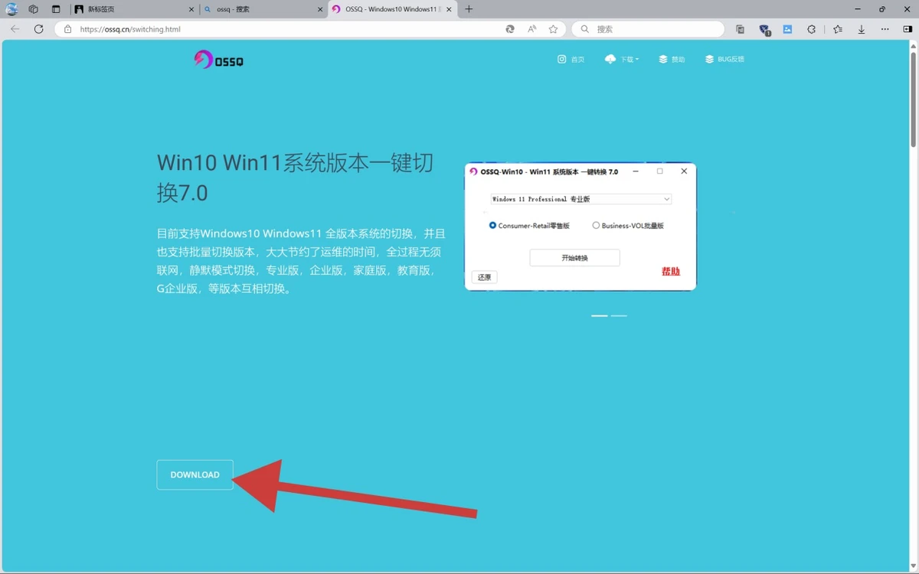Go to second carousel slide indicator
Viewport: 919px width, 574px height.
click(x=619, y=315)
